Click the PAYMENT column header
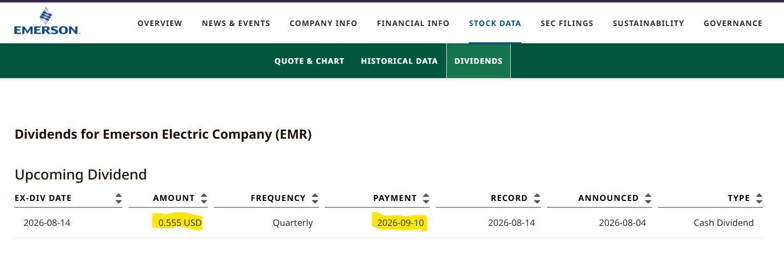This screenshot has height=256, width=784. 395,198
